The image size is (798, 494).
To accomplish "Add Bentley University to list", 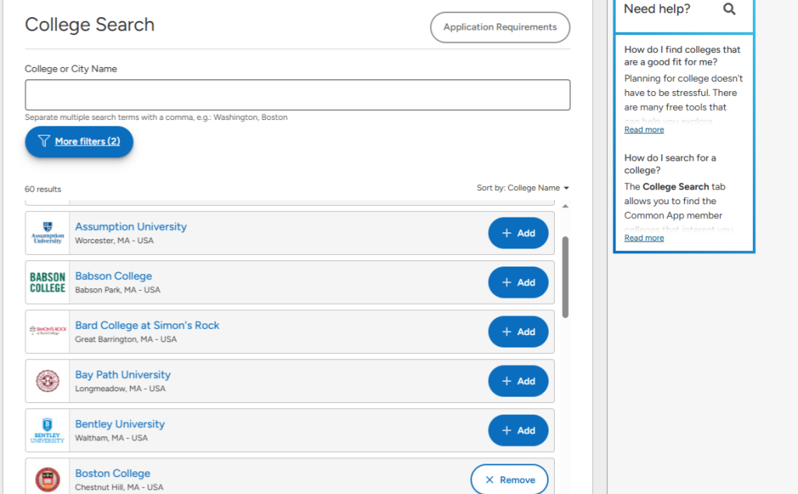I will coord(518,430).
